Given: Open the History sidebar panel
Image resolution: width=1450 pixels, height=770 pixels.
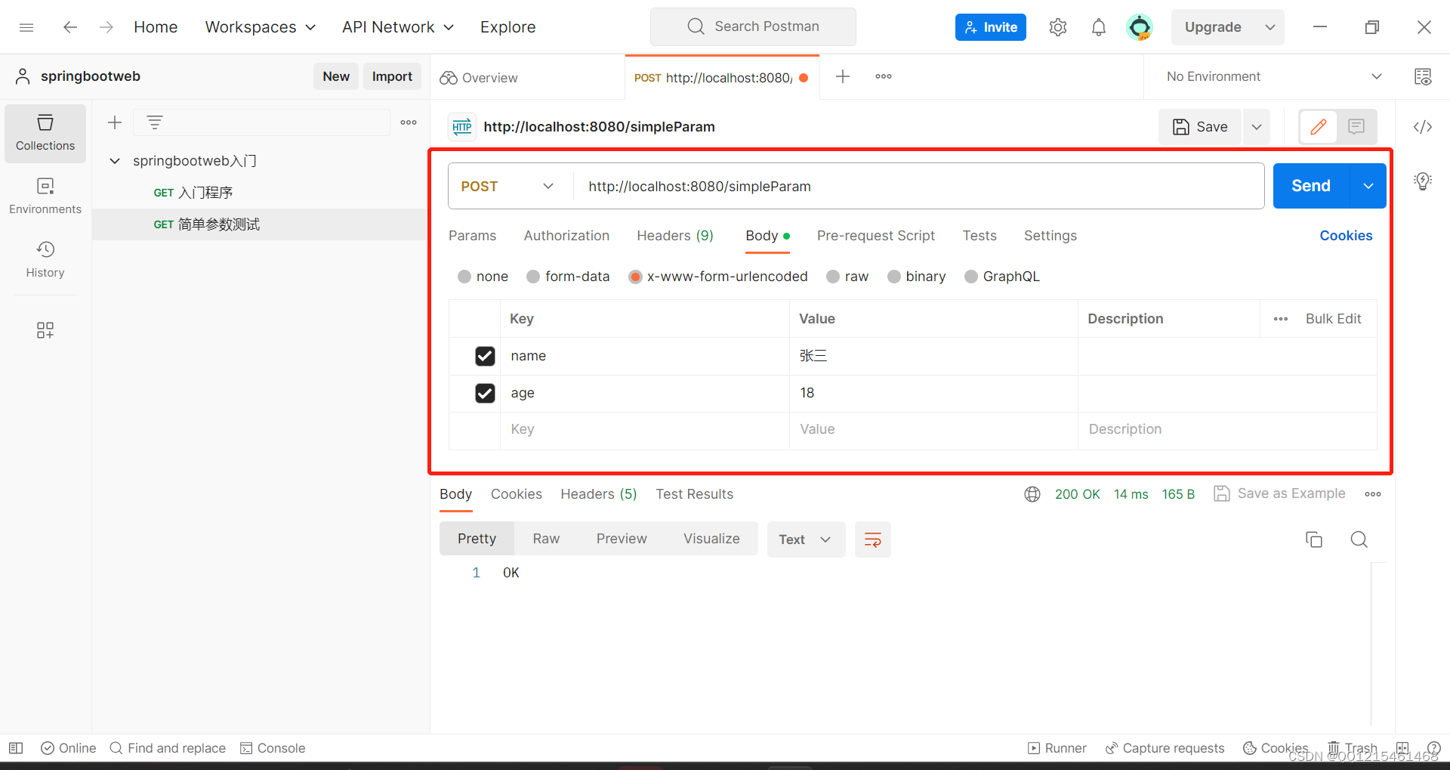Looking at the screenshot, I should pos(45,259).
